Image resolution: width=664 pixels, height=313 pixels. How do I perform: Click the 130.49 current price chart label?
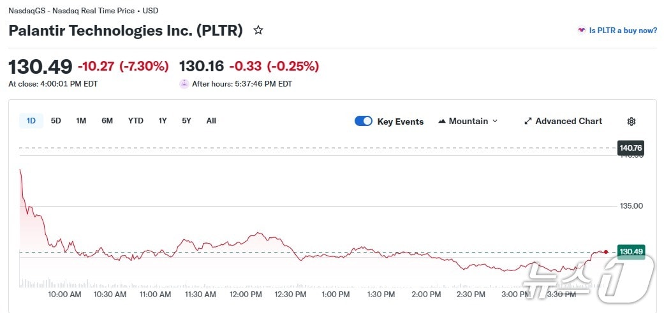click(x=631, y=252)
